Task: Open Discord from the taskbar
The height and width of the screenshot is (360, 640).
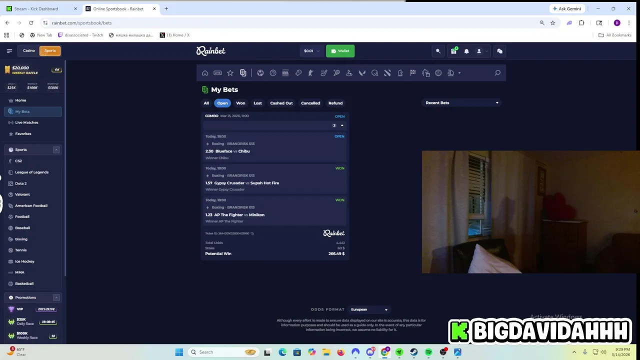Action: [370, 352]
